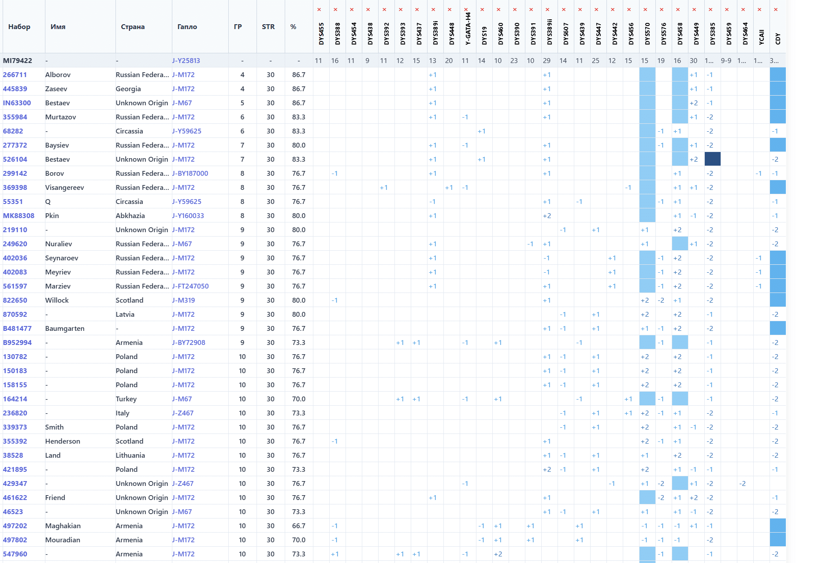Delete the DYS385 column via its X
This screenshot has height=563, width=833.
click(710, 10)
